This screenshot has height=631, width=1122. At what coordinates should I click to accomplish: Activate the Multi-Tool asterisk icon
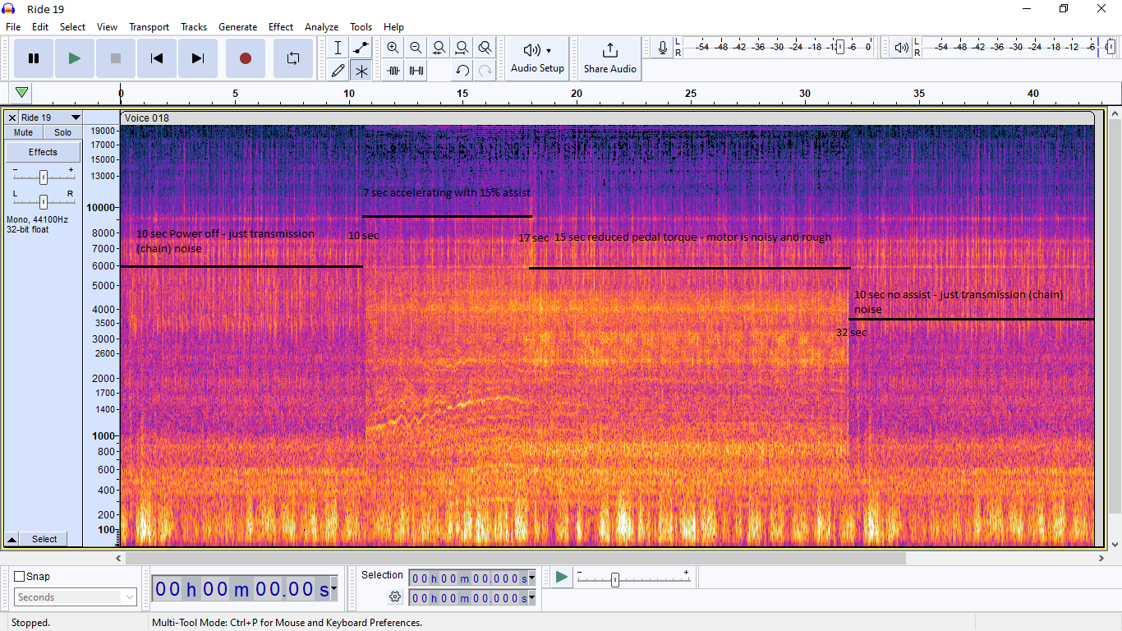[361, 71]
